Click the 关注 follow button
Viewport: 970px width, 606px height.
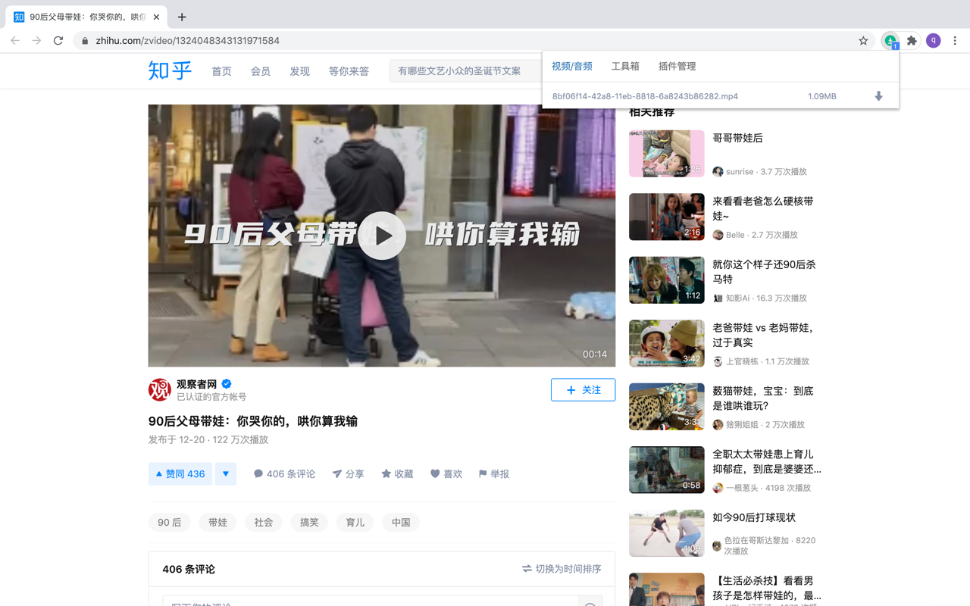point(583,389)
